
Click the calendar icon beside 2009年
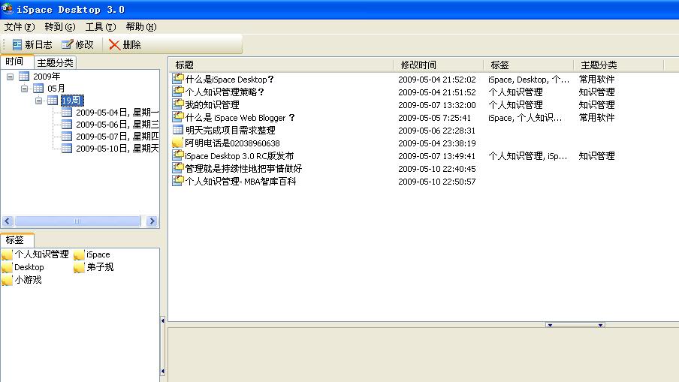pos(24,77)
